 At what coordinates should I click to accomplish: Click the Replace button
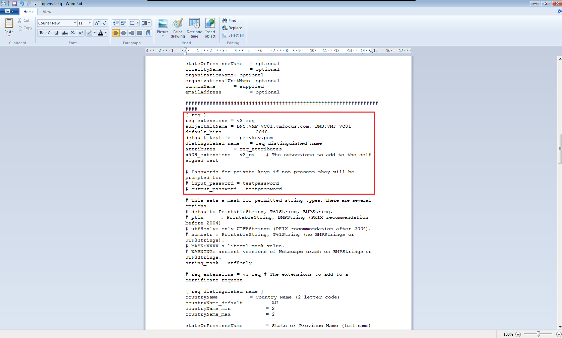pyautogui.click(x=232, y=28)
